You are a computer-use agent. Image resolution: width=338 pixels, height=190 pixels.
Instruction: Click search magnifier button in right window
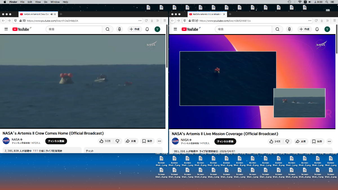click(x=277, y=29)
